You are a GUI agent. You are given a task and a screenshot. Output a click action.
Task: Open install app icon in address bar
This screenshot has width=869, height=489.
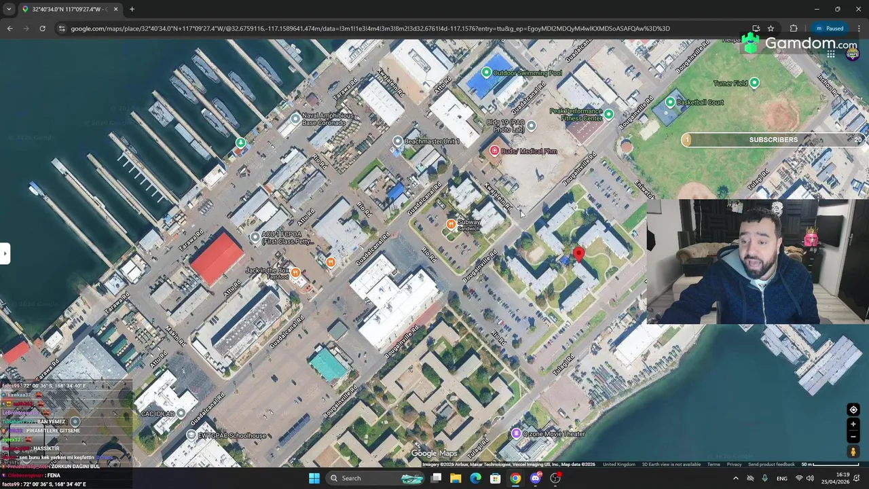pyautogui.click(x=756, y=29)
